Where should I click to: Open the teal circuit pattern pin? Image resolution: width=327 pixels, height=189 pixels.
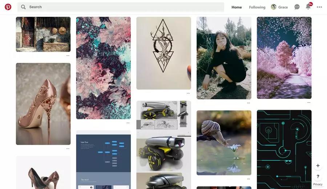point(284,149)
